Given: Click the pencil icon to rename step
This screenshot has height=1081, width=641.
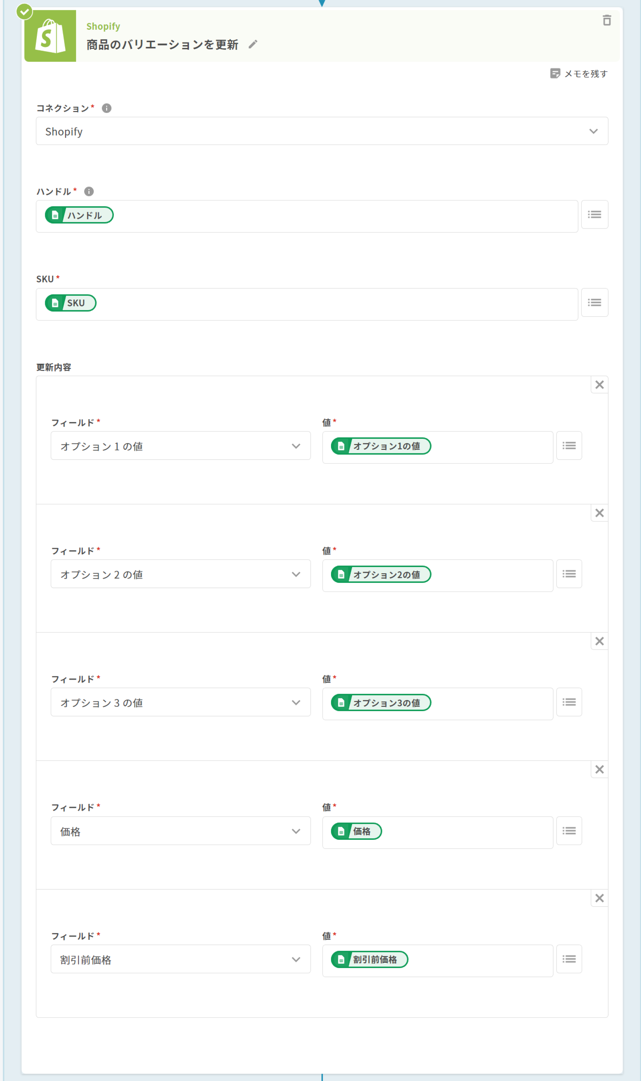Looking at the screenshot, I should point(253,44).
